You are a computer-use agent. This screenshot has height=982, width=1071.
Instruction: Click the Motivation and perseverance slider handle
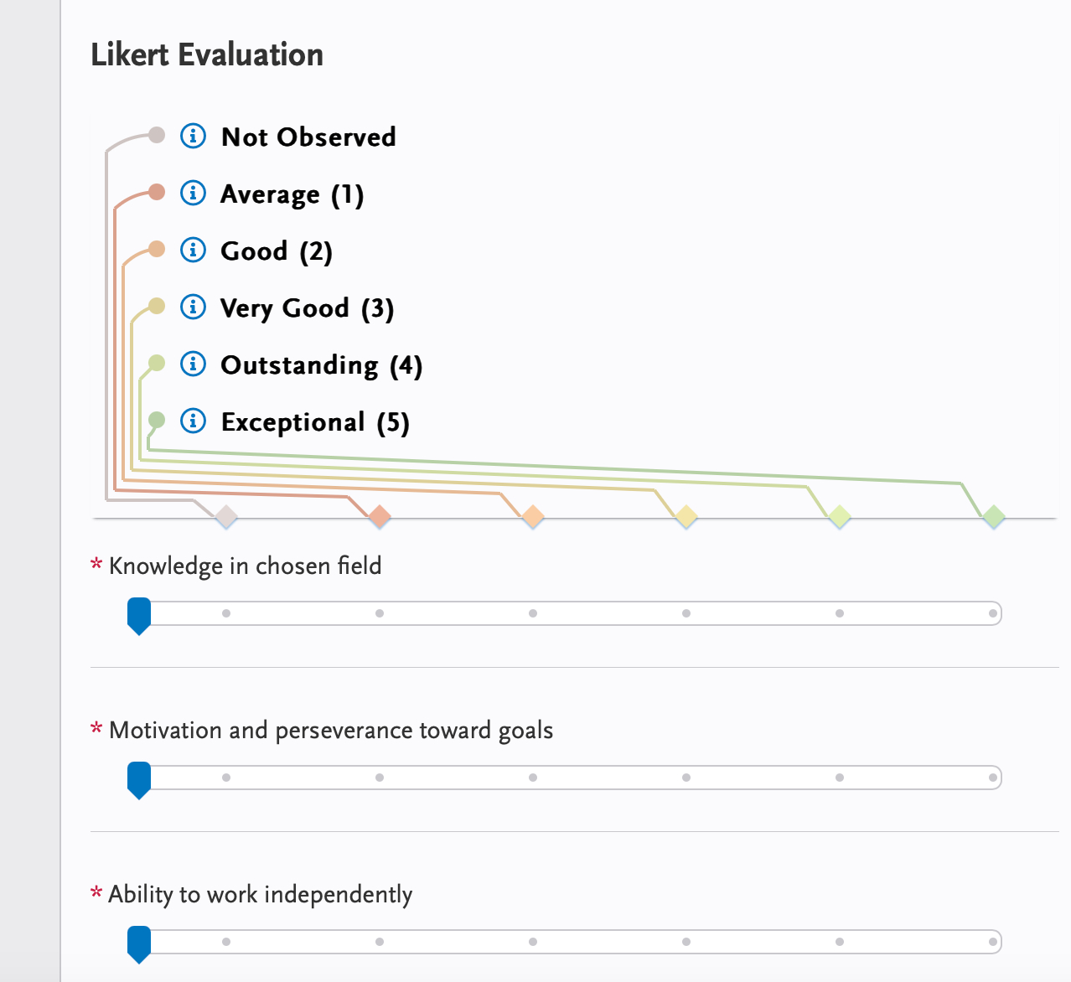(139, 779)
